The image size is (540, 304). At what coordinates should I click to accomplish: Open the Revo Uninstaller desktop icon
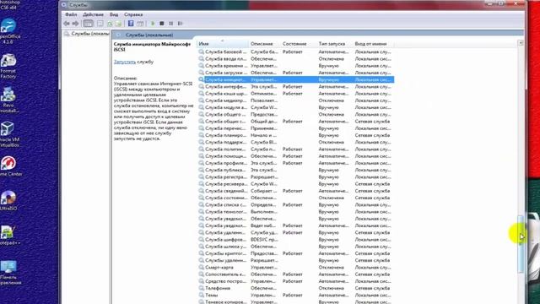[8, 100]
